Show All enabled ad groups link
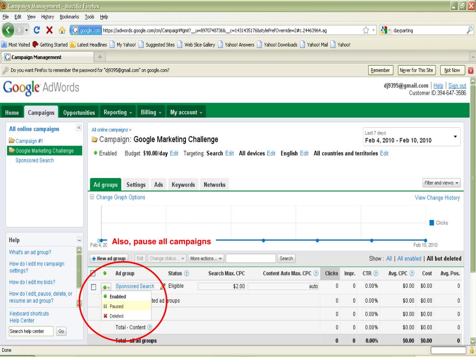 point(409,258)
